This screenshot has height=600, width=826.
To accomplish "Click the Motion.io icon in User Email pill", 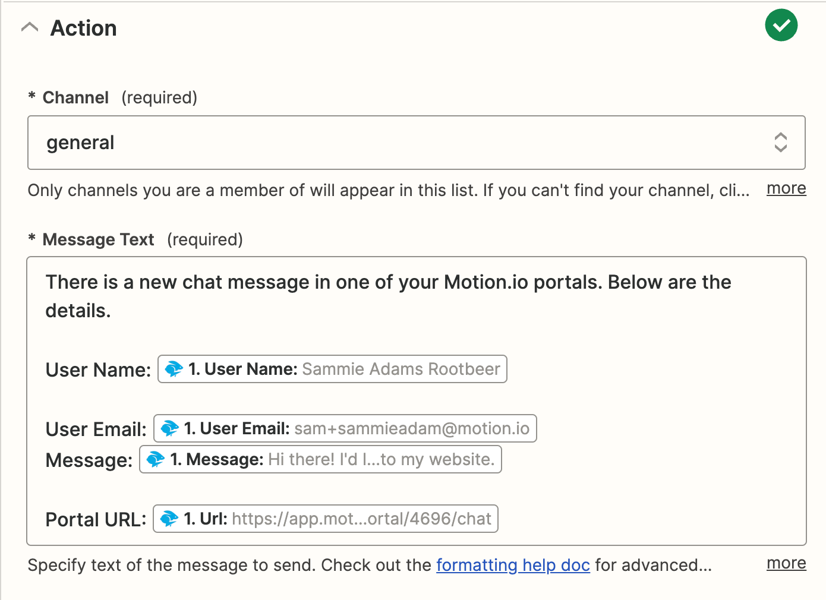I will (169, 428).
